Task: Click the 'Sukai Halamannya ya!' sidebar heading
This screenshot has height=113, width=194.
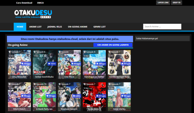Action: click(147, 39)
